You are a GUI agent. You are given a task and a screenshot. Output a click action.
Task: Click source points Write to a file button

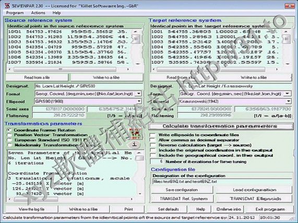pyautogui.click(x=106, y=78)
